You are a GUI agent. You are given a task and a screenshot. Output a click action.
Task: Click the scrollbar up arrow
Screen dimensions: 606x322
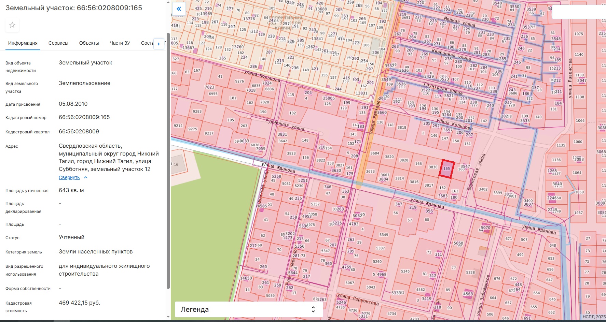click(x=168, y=3)
